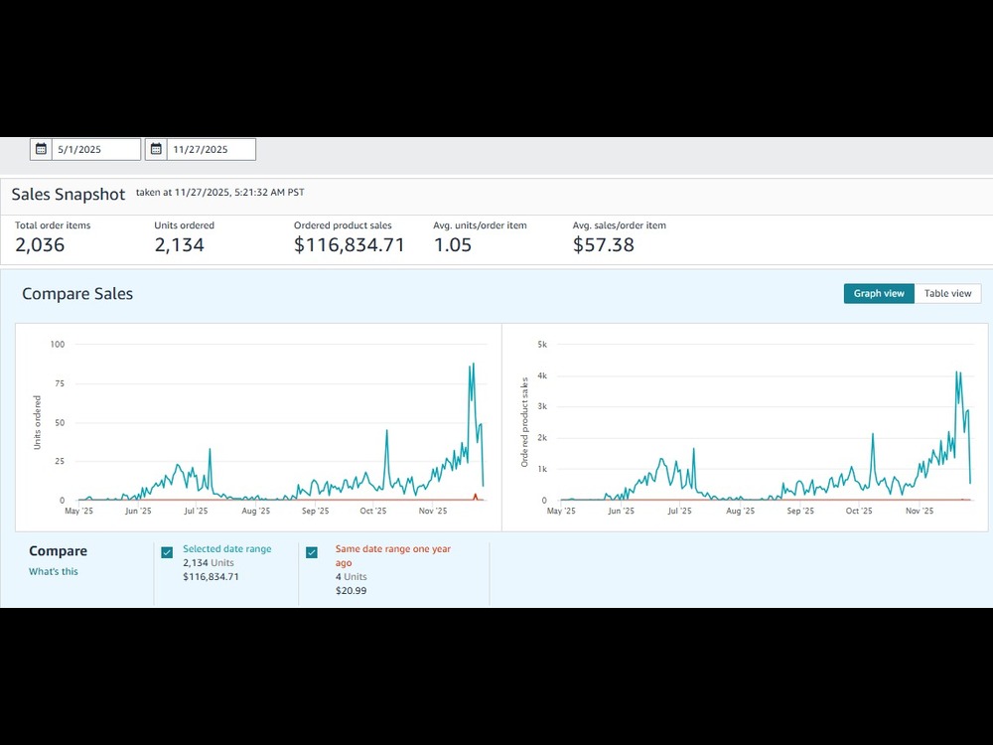
Task: Click the Sales Snapshot heading
Action: click(69, 194)
